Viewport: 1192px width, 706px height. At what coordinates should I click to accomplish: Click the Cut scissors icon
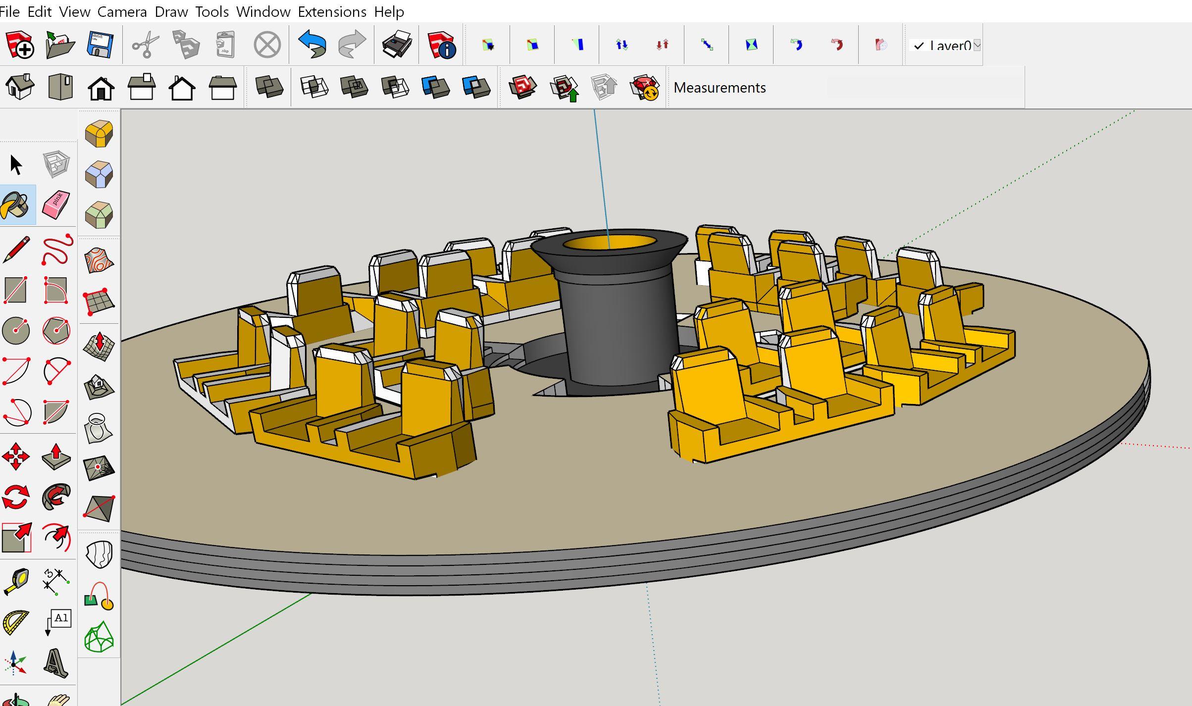click(x=146, y=45)
